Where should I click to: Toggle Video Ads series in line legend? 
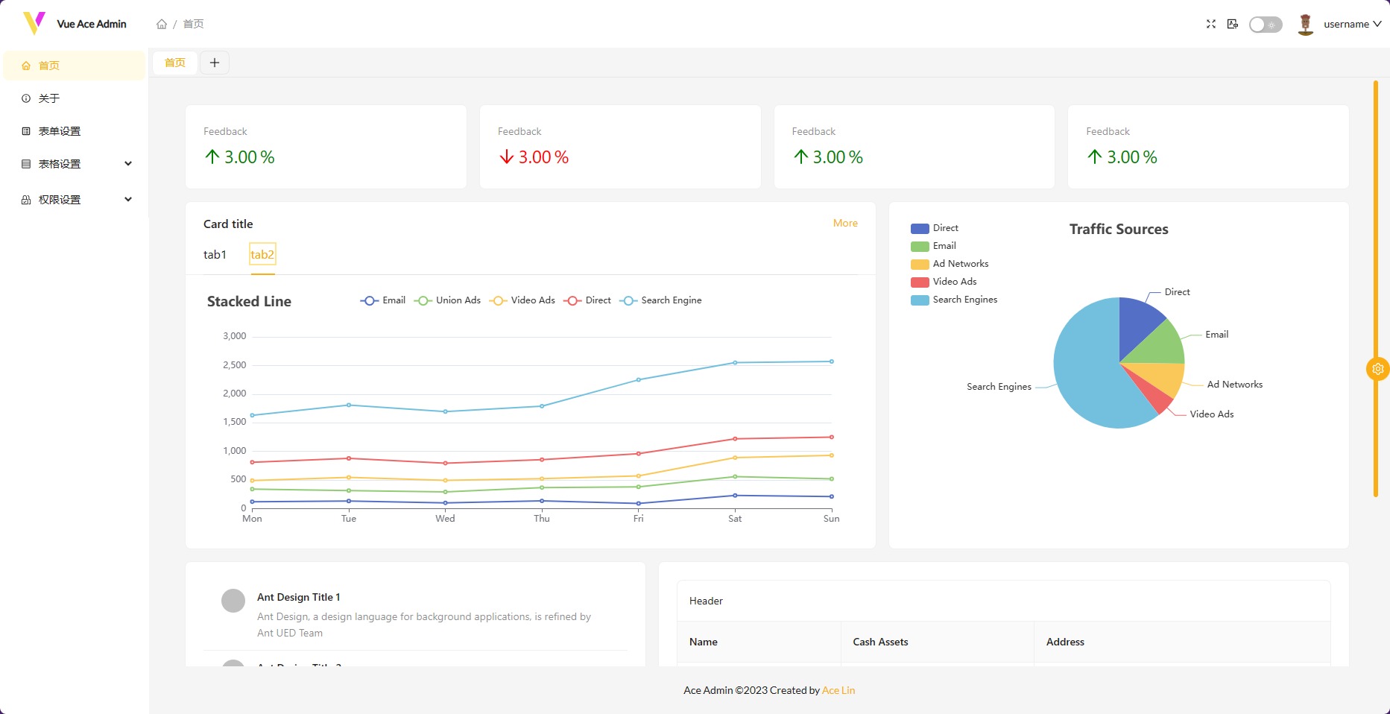[522, 300]
